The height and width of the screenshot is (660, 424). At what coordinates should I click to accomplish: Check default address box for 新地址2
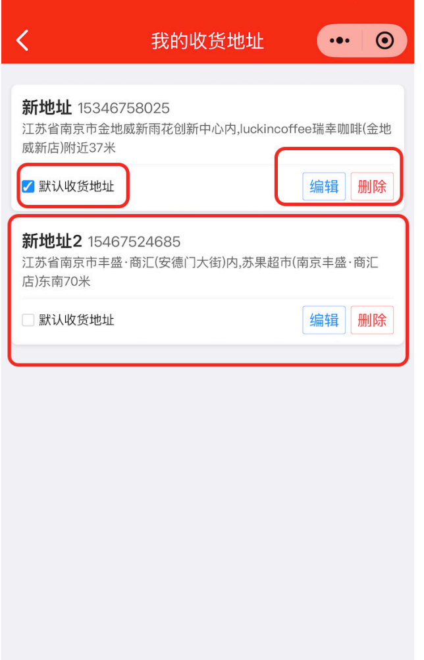[28, 320]
